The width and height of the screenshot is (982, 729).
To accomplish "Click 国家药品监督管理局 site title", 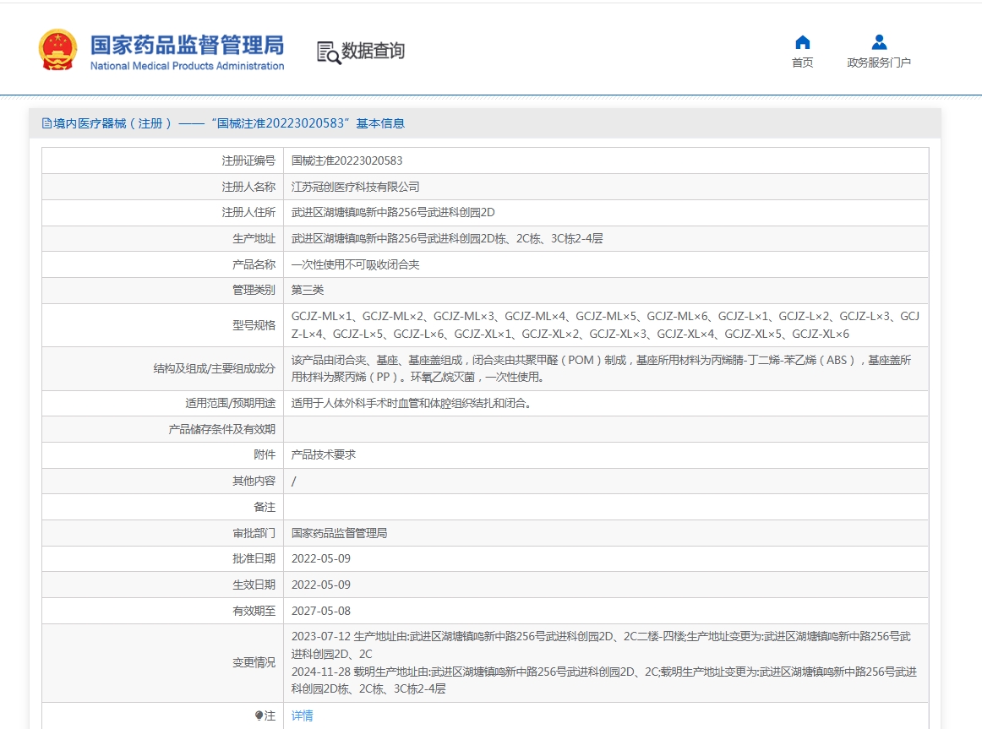I will click(187, 45).
